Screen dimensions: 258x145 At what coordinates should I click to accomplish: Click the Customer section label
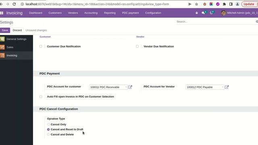[45, 37]
